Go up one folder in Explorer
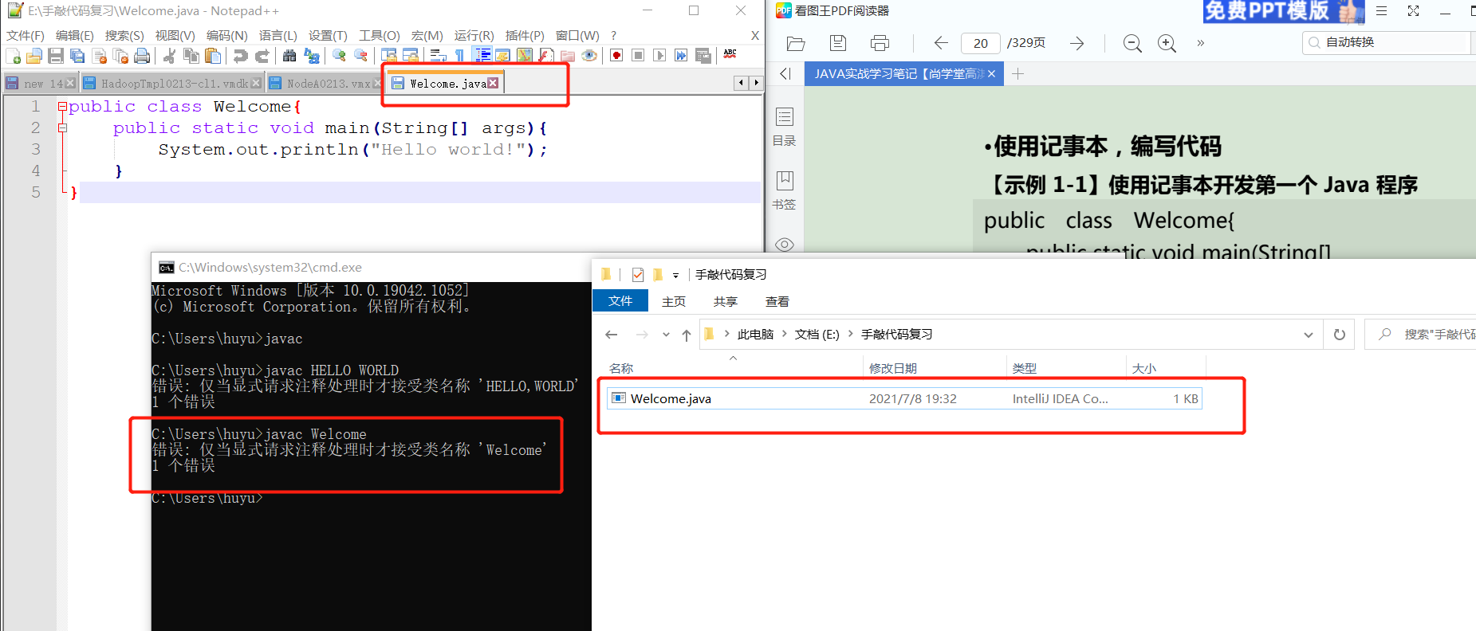The width and height of the screenshot is (1476, 631). [686, 335]
